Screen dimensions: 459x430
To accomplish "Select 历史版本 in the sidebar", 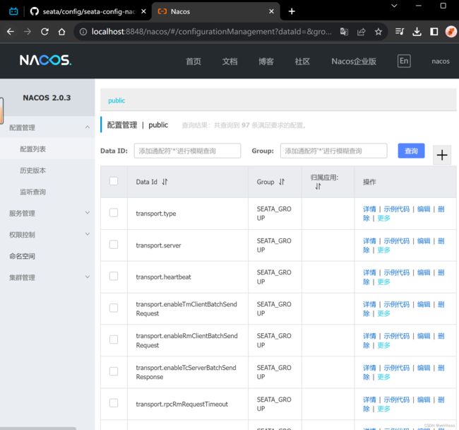I will 32,170.
